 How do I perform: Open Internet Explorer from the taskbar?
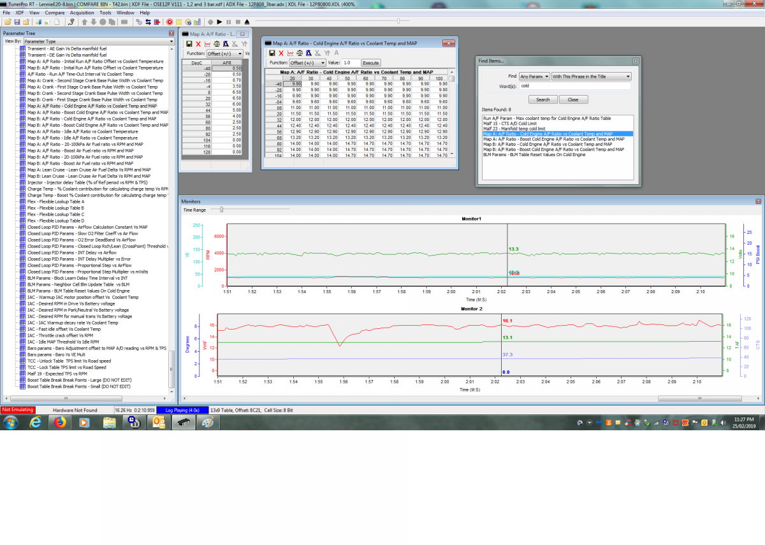[x=36, y=422]
